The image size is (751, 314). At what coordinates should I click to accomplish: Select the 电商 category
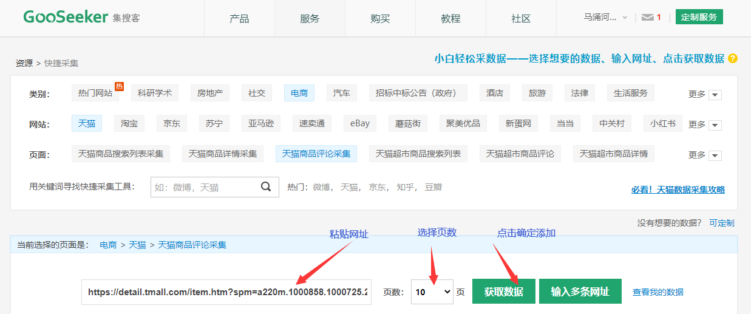[x=299, y=93]
